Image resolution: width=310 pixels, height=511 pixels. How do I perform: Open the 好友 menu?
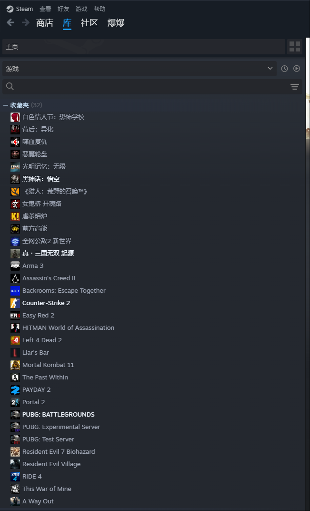coord(63,9)
